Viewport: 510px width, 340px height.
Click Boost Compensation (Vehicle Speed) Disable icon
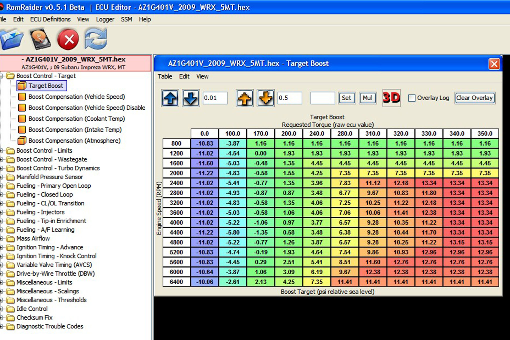click(x=22, y=108)
